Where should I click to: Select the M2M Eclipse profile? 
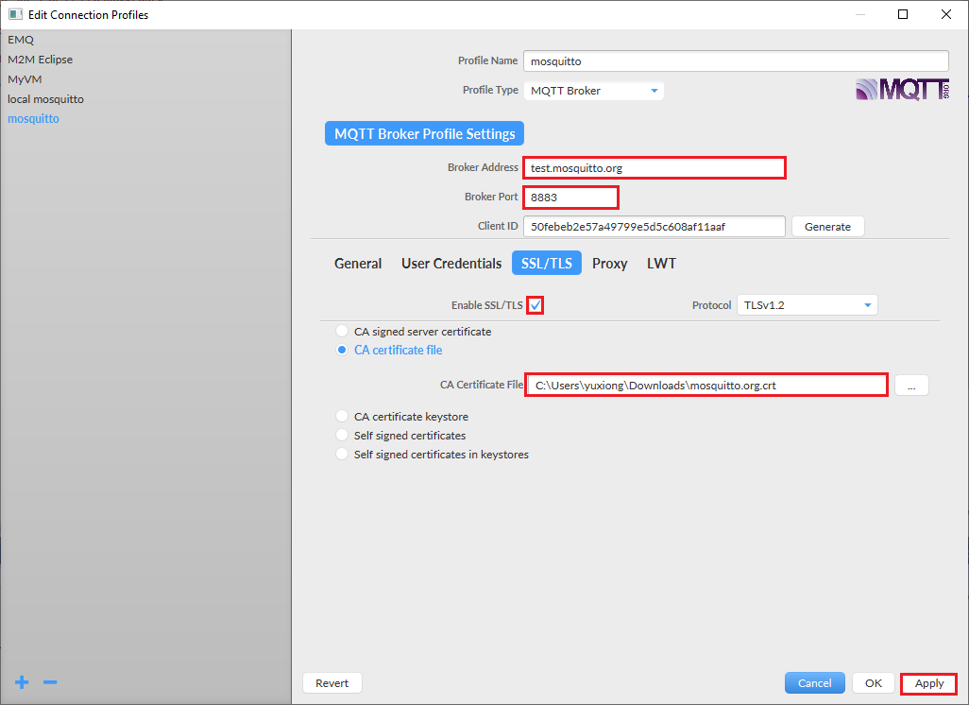[145, 60]
